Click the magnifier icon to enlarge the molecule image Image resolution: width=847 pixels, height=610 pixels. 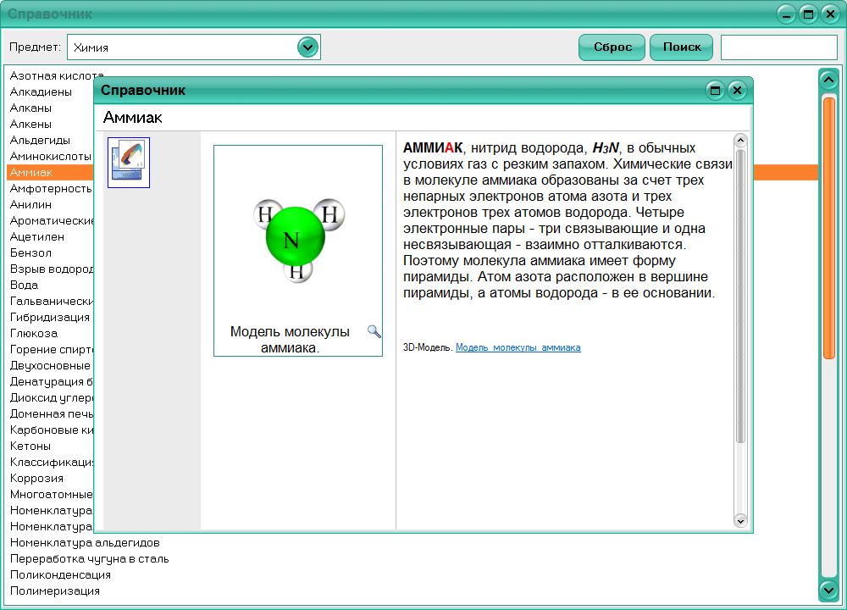(x=374, y=332)
